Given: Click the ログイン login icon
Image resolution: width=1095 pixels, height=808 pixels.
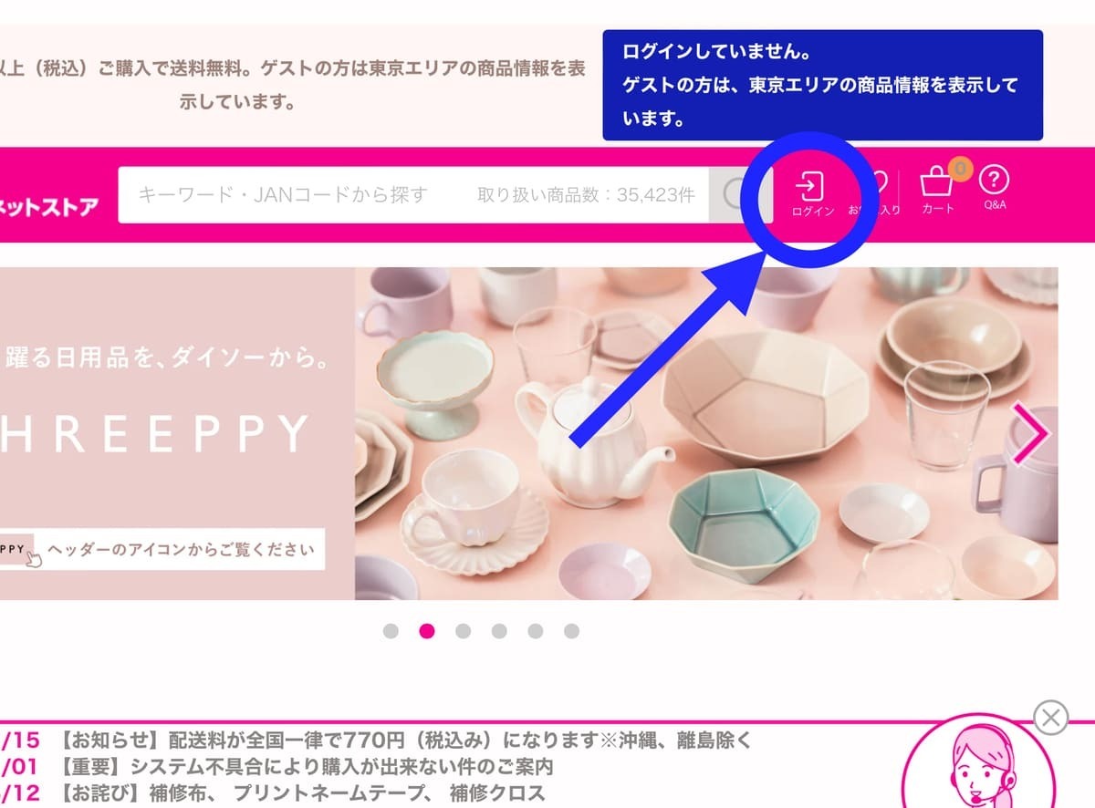Looking at the screenshot, I should 812,195.
